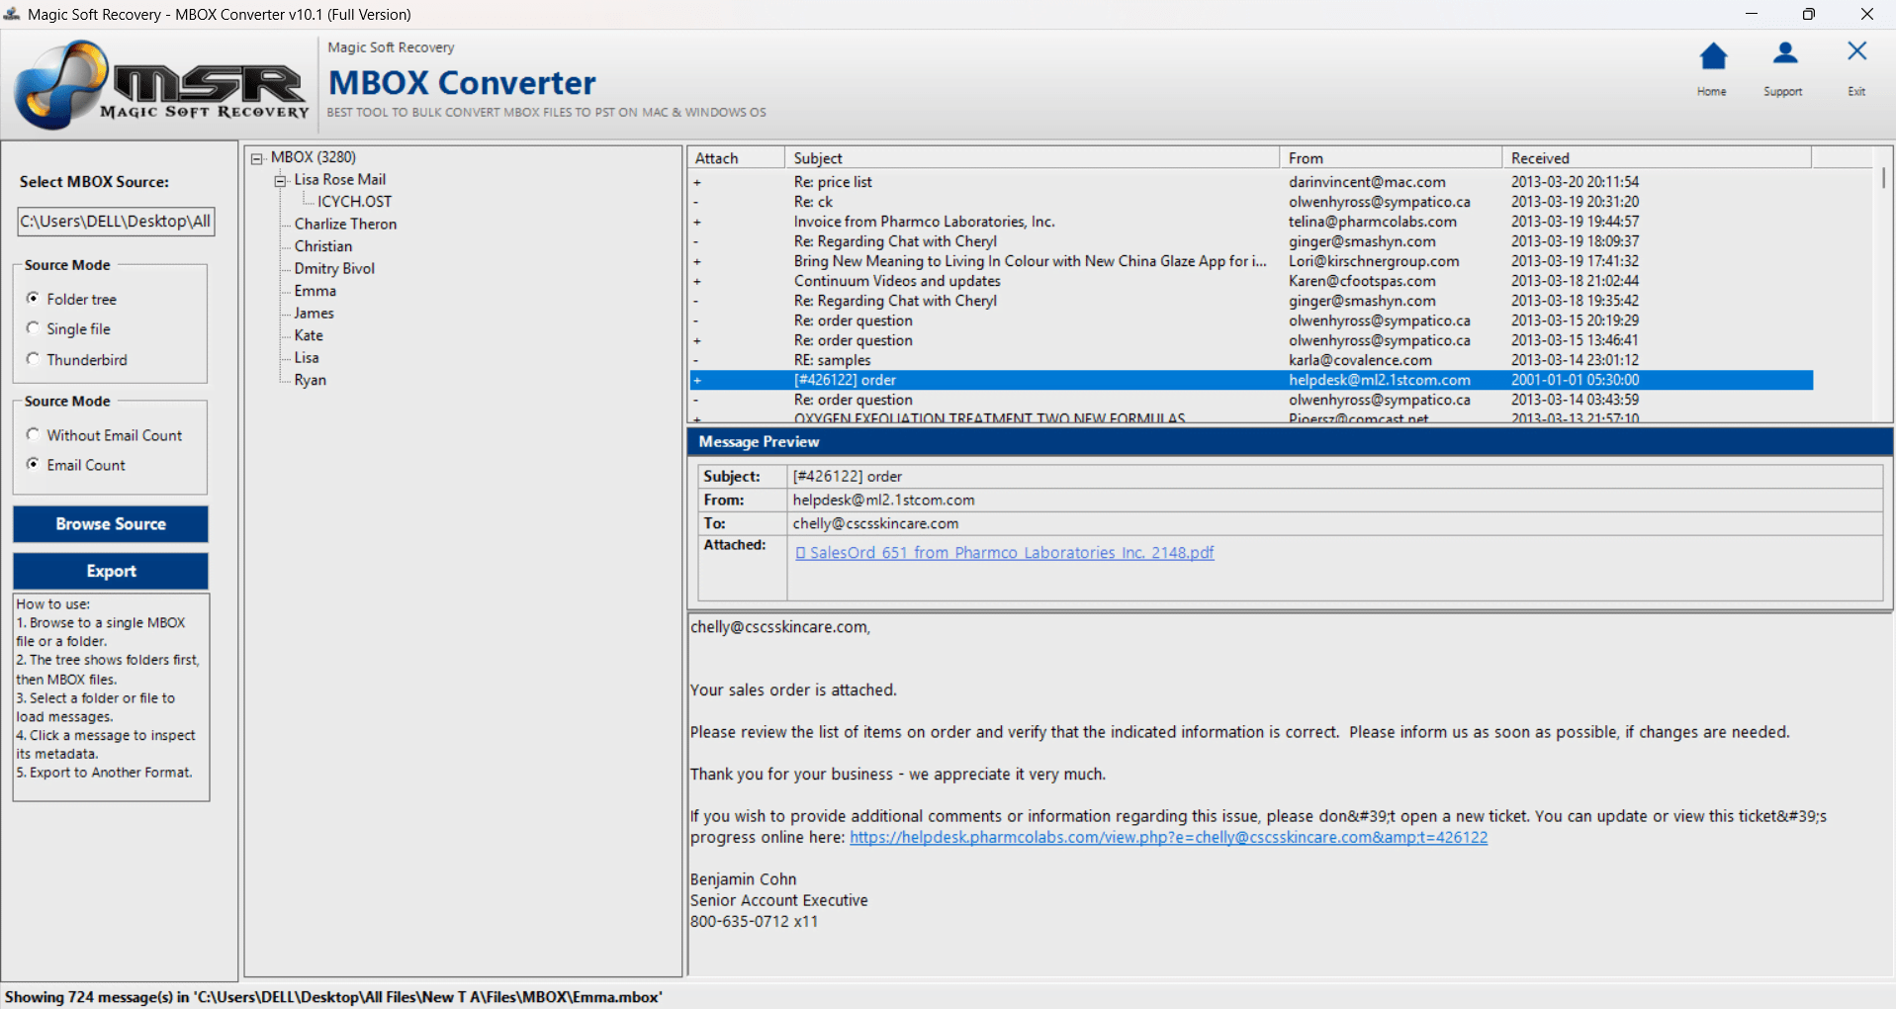Restore down the MBOX Converter window

pyautogui.click(x=1808, y=14)
